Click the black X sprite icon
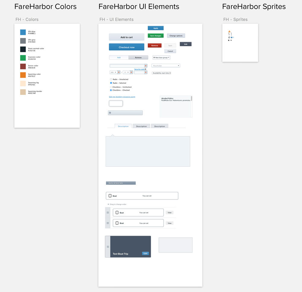The height and width of the screenshot is (292, 302). (229, 40)
